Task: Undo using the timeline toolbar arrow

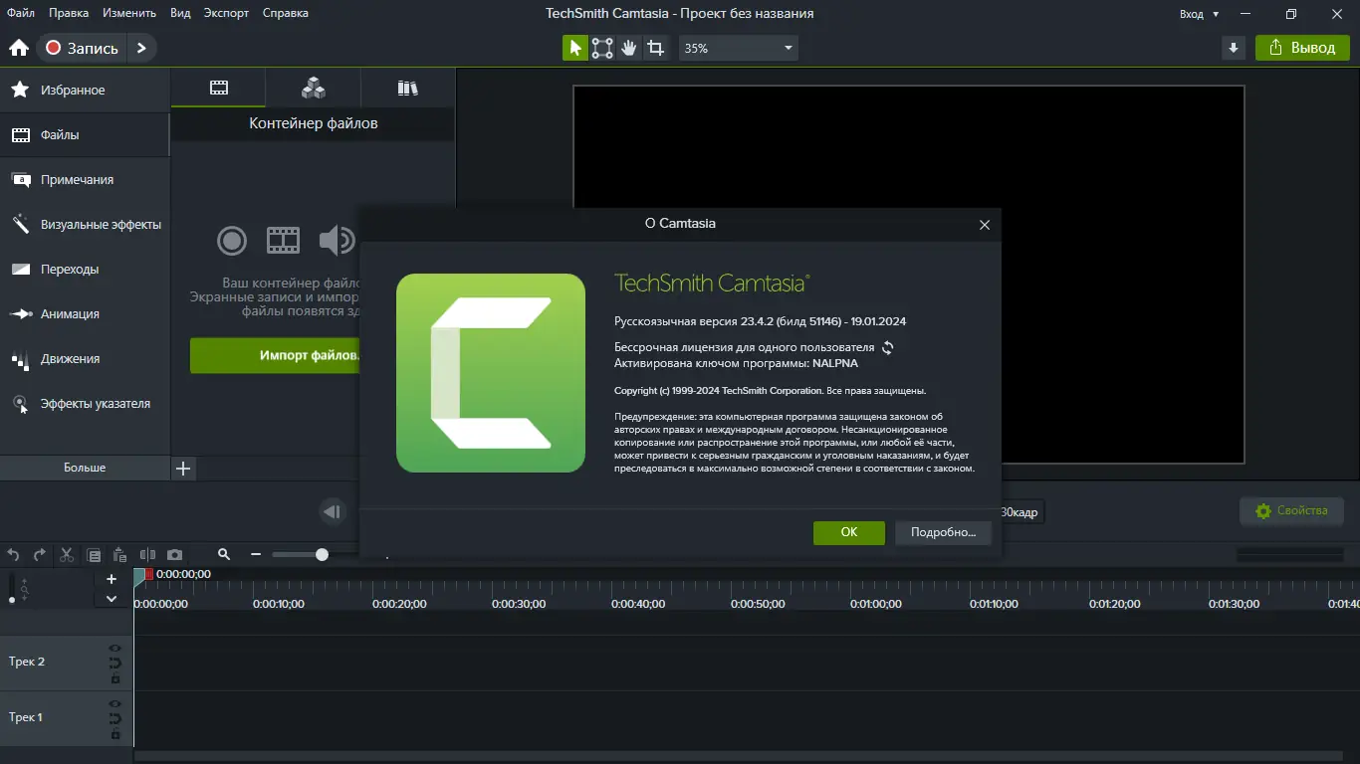Action: coord(14,555)
